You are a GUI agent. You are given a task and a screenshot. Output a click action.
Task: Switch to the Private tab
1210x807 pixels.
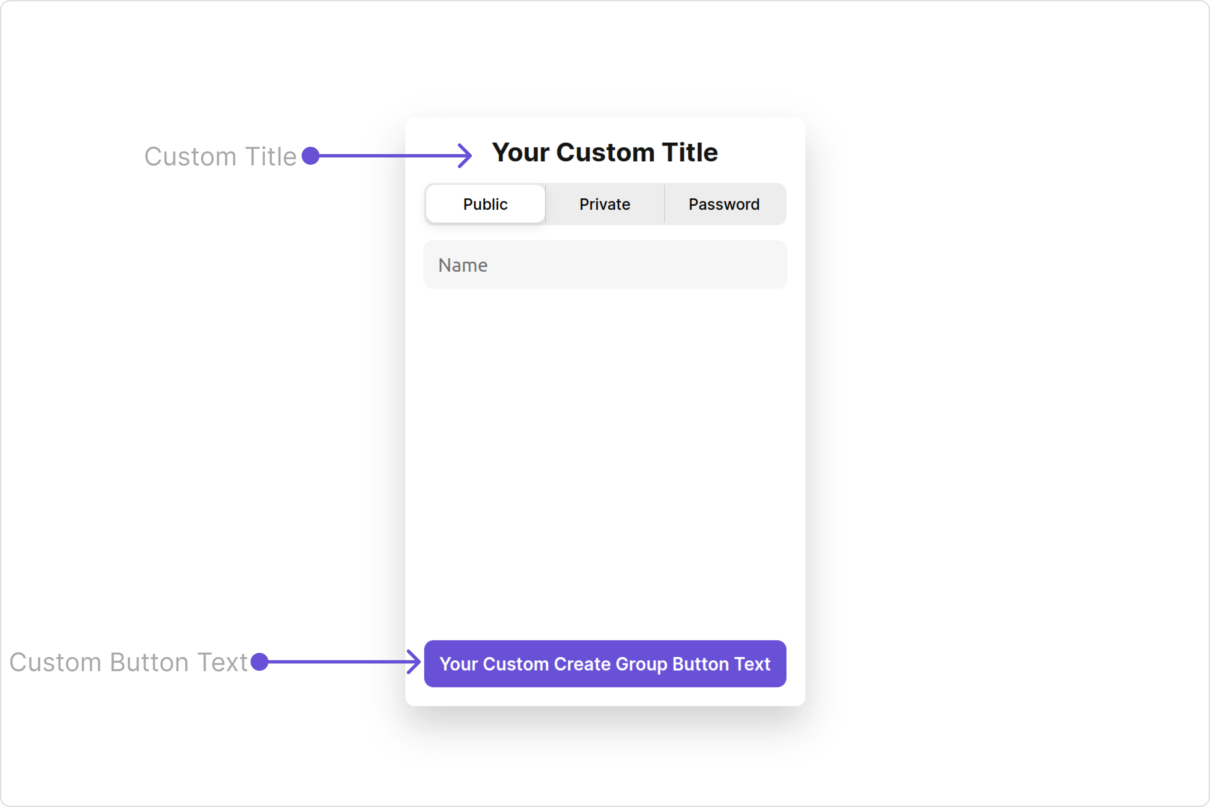pyautogui.click(x=604, y=204)
